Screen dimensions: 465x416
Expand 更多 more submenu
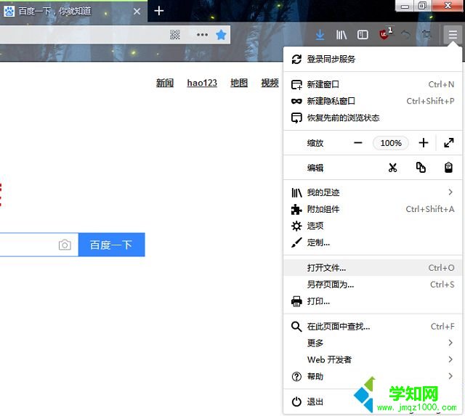373,343
